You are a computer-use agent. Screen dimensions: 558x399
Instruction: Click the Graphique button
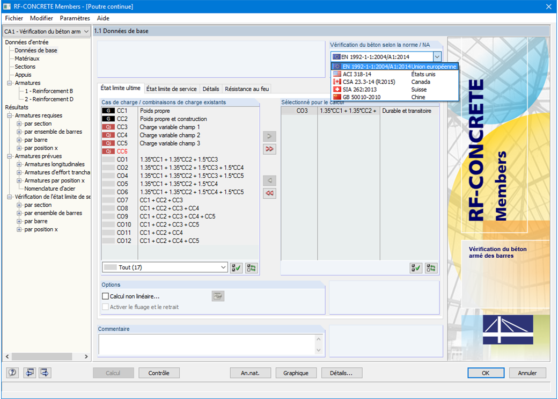coord(296,373)
